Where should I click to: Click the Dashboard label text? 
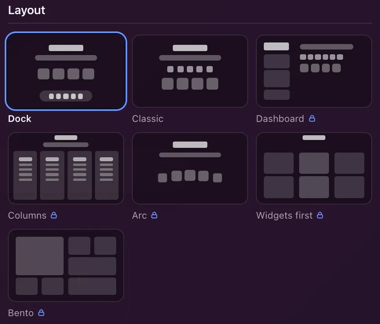click(280, 119)
